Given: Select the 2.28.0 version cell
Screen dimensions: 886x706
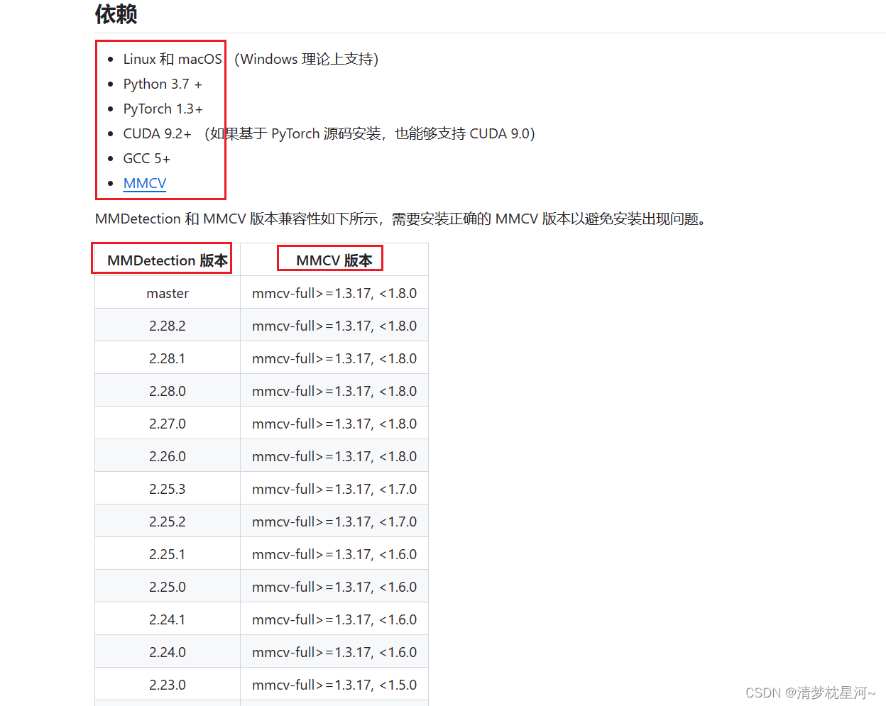Looking at the screenshot, I should click(168, 391).
